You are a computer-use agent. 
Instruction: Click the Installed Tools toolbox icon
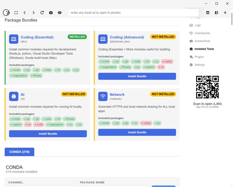coord(191,49)
